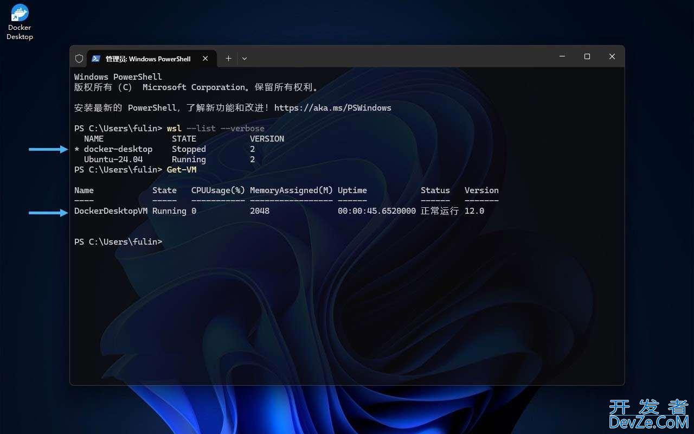Minimize the terminal window
The image size is (694, 434).
[562, 56]
